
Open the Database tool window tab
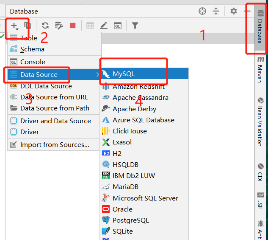[x=260, y=28]
